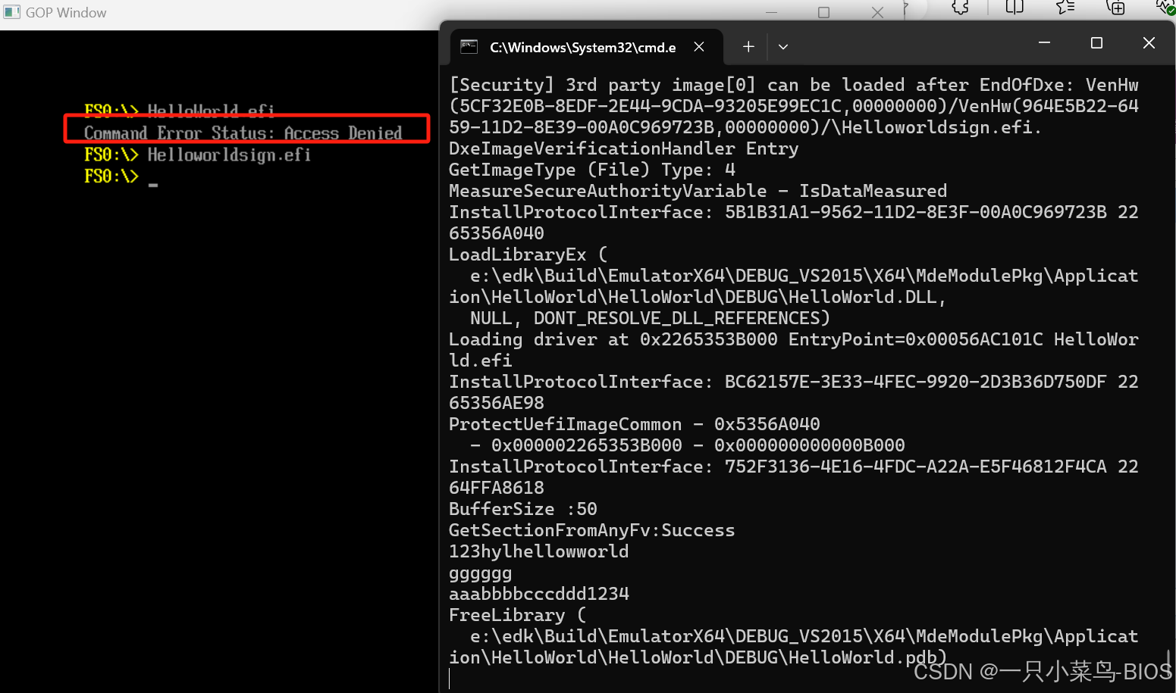Close the GOP Window
The image size is (1176, 693).
(x=877, y=12)
